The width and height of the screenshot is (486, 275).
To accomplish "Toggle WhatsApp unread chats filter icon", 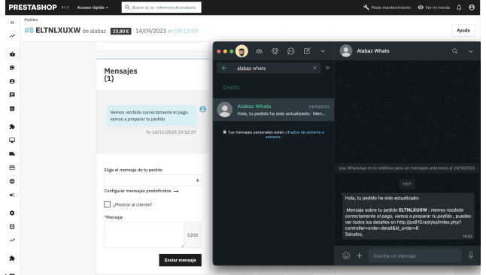I will point(327,68).
